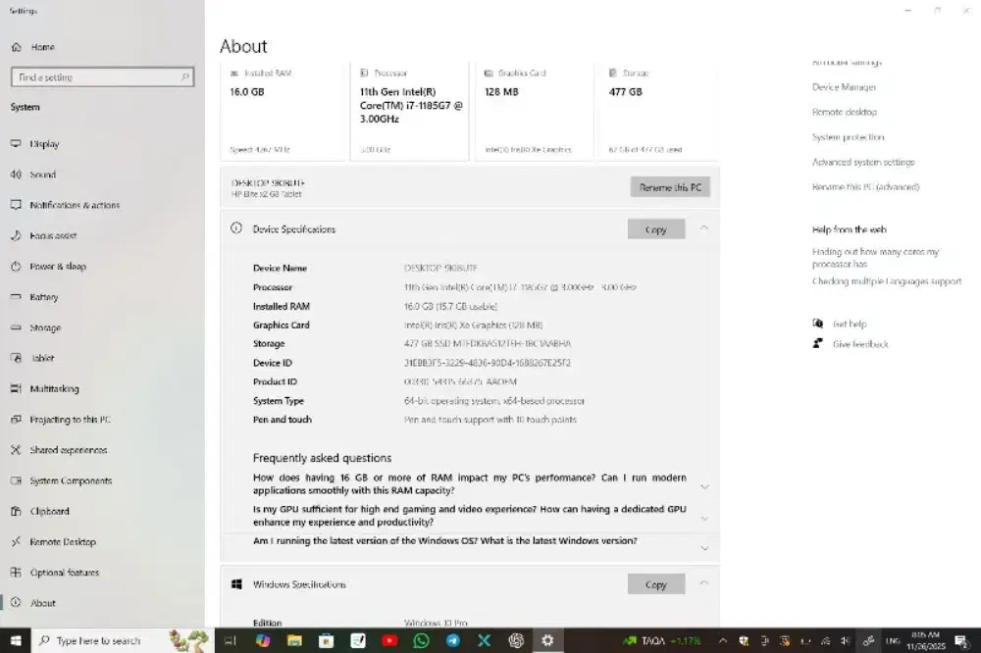Launch WhatsApp from the taskbar
The image size is (981, 653).
click(x=422, y=640)
